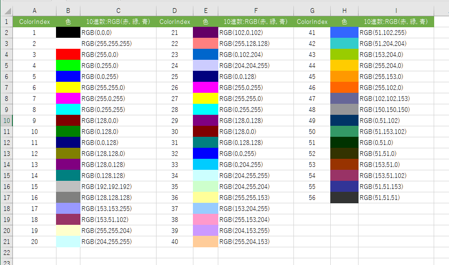The image size is (449, 265).
Task: Select column F header
Action: 256,11
